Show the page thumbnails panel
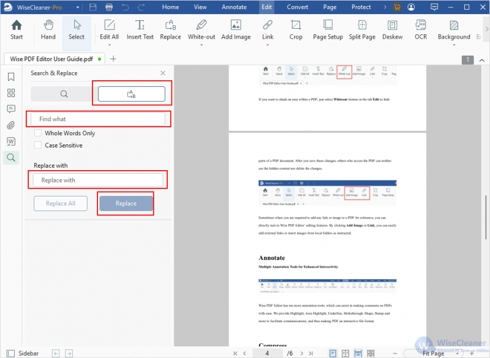Image resolution: width=490 pixels, height=358 pixels. point(11,93)
